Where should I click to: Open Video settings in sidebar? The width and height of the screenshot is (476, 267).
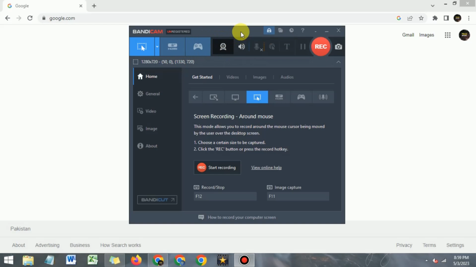pos(157,111)
